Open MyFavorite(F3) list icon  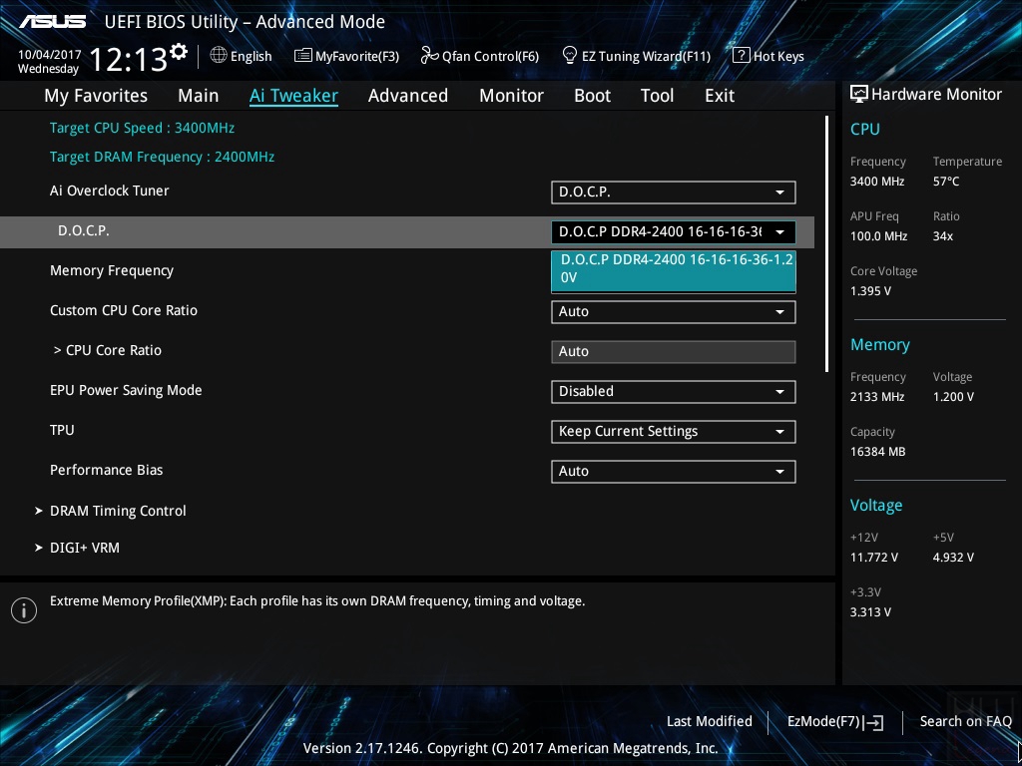(x=303, y=56)
